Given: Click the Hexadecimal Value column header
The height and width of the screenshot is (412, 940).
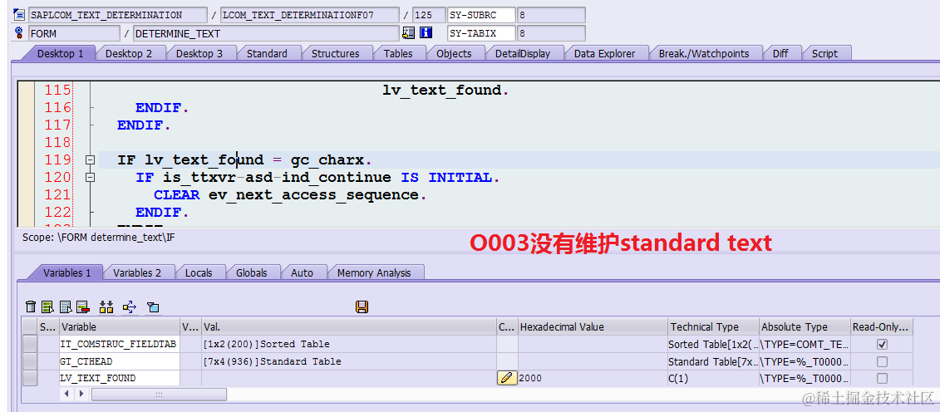Looking at the screenshot, I should (593, 327).
